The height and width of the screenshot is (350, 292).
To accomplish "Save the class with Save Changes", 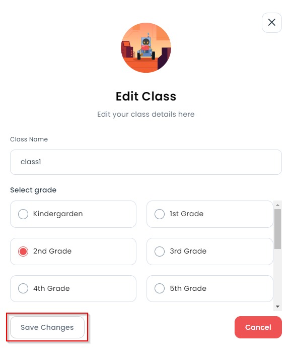I will pyautogui.click(x=47, y=327).
